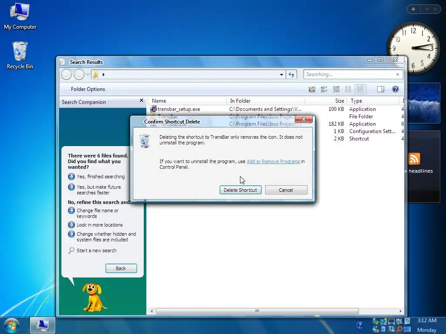Select the transbar_setup.exe file

click(x=179, y=109)
